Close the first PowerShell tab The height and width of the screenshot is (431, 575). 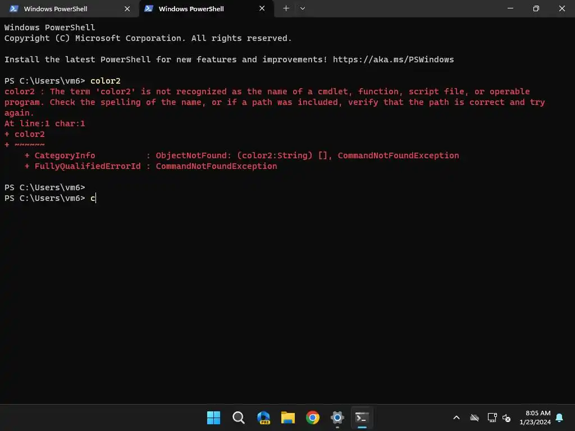click(127, 8)
